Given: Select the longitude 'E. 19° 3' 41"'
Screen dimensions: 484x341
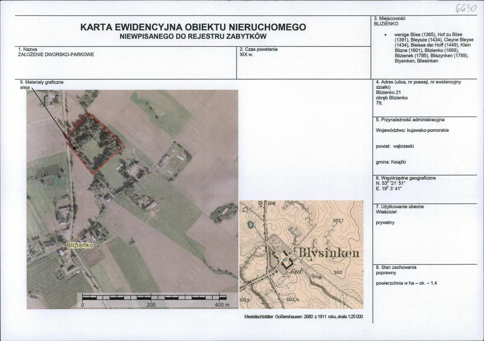Looking at the screenshot, I should click(389, 188).
